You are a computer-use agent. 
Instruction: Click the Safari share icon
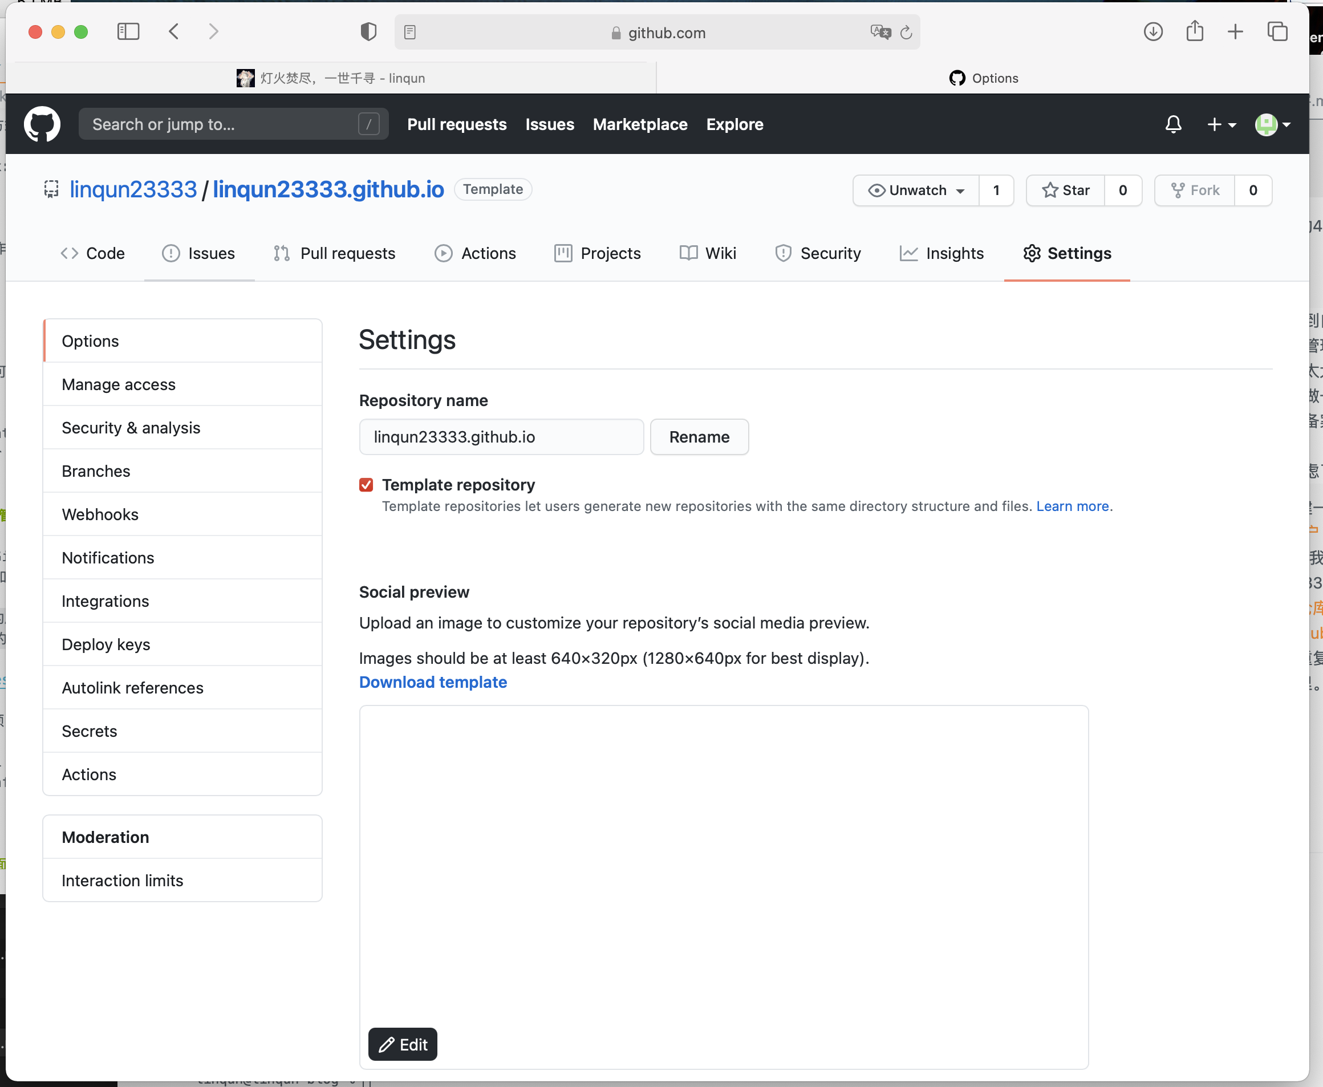point(1194,32)
